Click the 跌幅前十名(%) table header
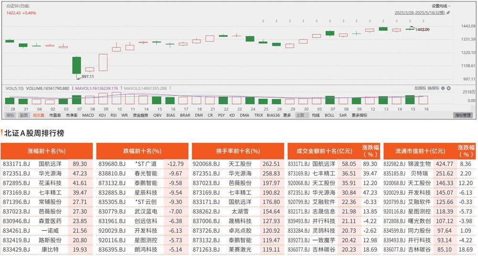Viewport: 478px width, 256px height. [x=142, y=151]
